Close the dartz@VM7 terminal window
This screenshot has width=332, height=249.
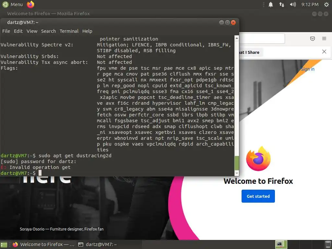pyautogui.click(x=233, y=22)
